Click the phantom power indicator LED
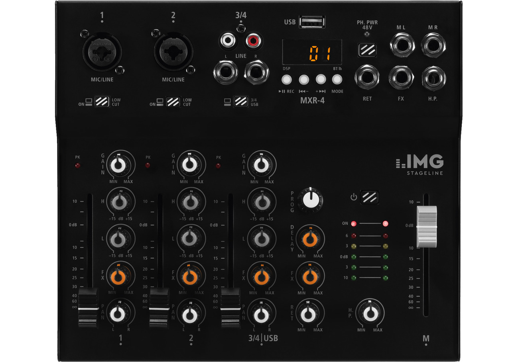The height and width of the screenshot is (362, 518). coord(366,35)
